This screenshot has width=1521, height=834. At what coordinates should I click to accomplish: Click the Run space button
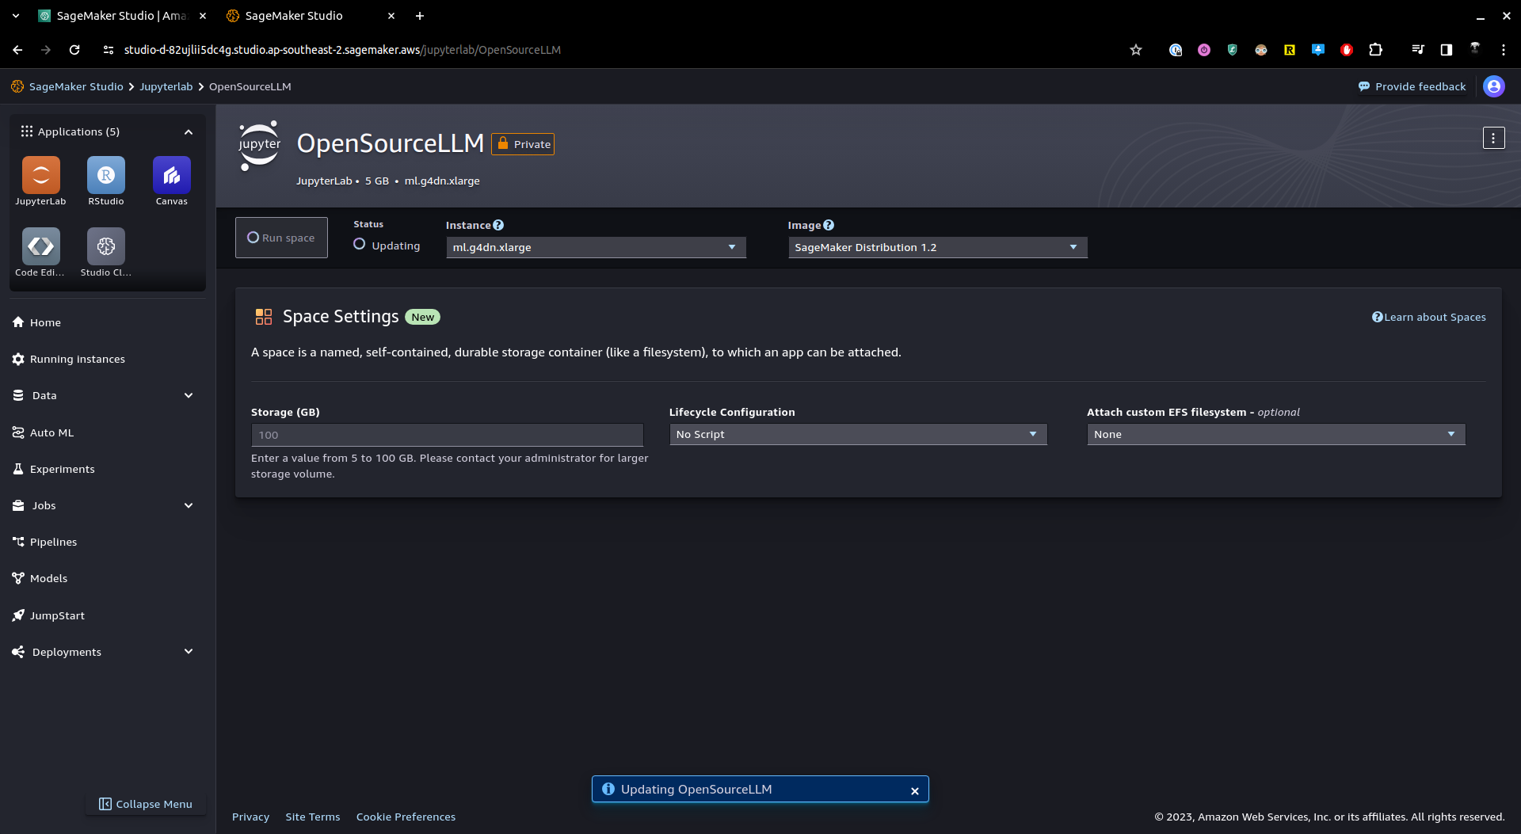pyautogui.click(x=281, y=238)
